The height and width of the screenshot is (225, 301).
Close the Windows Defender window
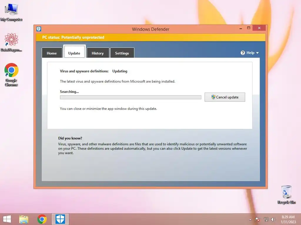coord(259,28)
